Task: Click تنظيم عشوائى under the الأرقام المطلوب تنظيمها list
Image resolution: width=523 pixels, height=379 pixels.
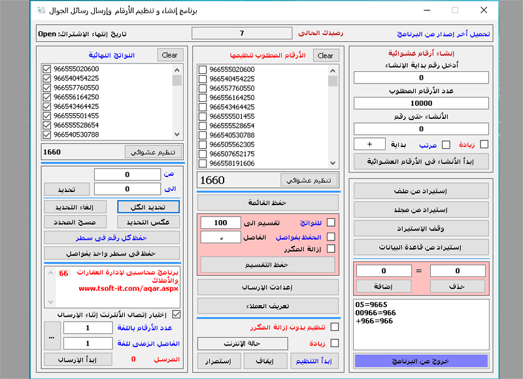Action: 309,180
